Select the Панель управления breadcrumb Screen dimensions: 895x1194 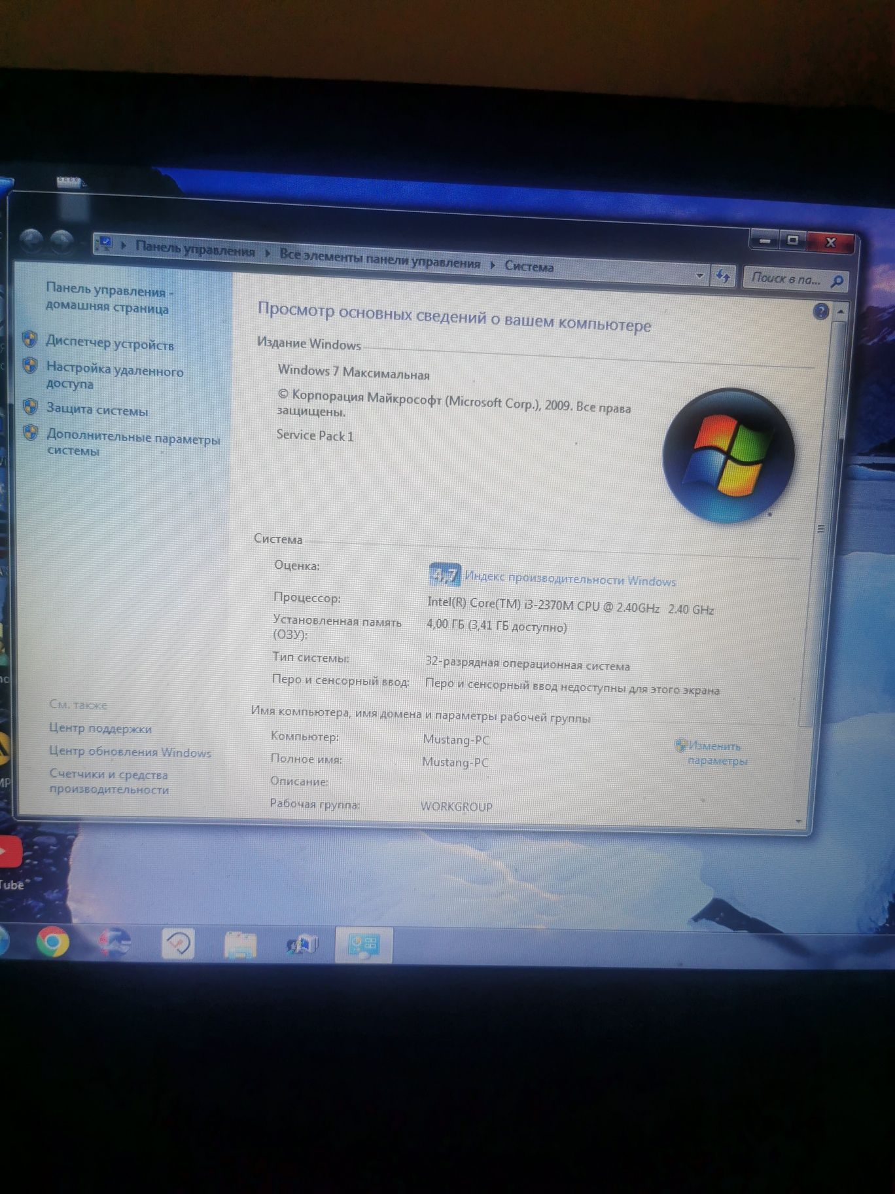195,248
